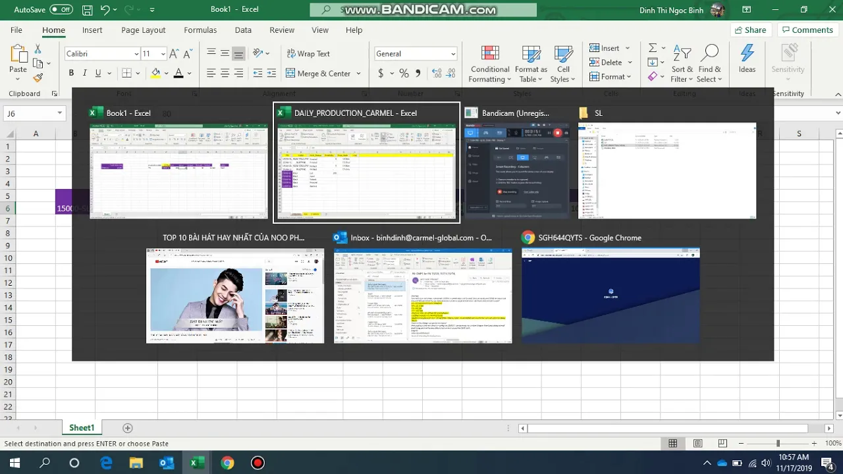Viewport: 843px width, 474px height.
Task: Click Increase Font Size icon
Action: pyautogui.click(x=175, y=54)
